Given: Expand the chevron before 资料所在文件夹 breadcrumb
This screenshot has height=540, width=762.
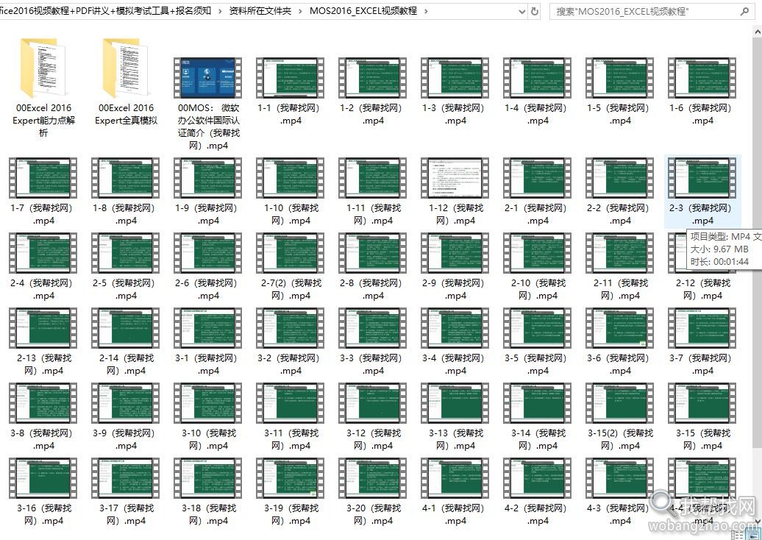Looking at the screenshot, I should 220,11.
